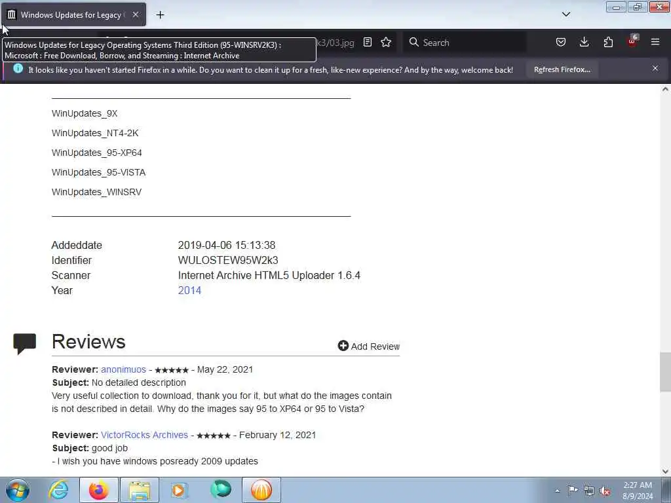Open the 2014 year link
This screenshot has height=503, width=671.
click(189, 290)
